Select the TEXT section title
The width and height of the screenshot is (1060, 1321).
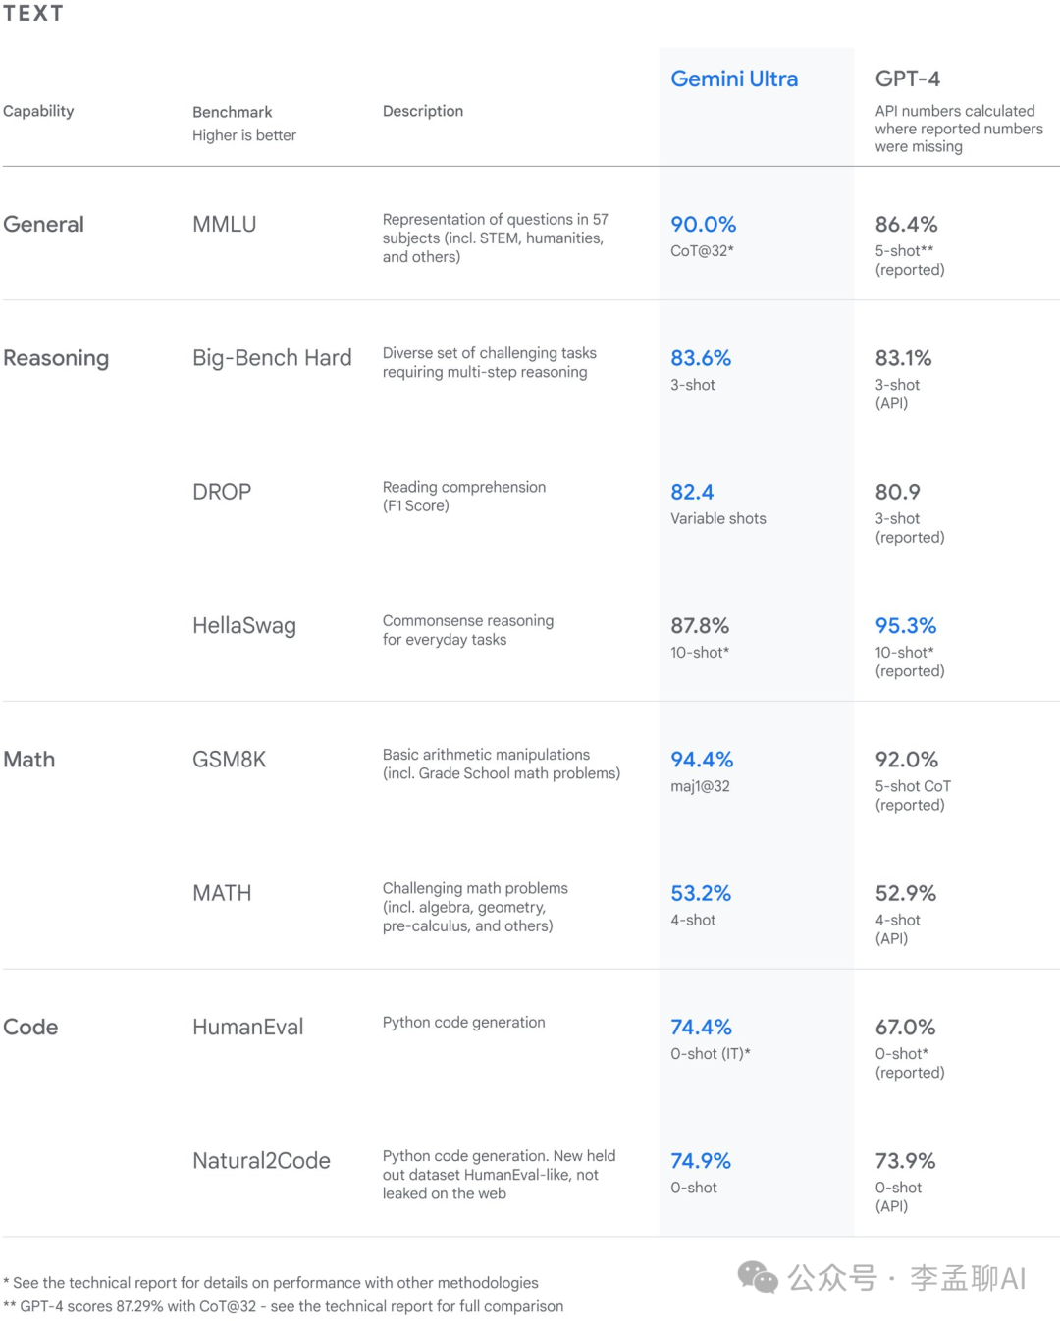point(33,13)
